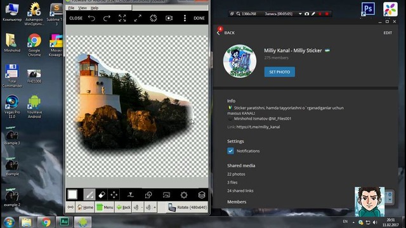Click the SET PHOTO button
406x228 pixels.
tap(279, 72)
